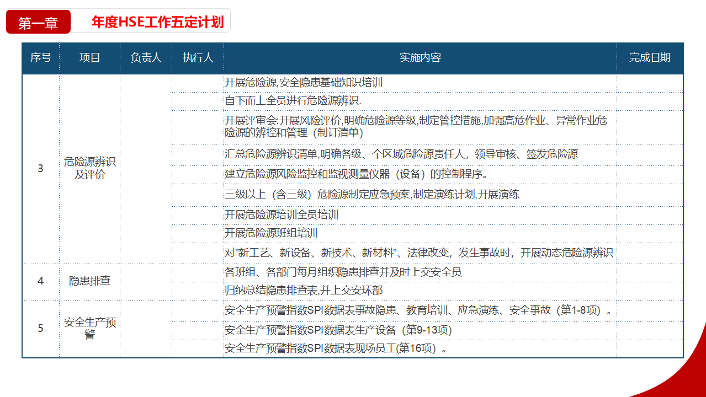Viewport: 706px width, 397px height.
Task: Select row 开展危险源班组培训
Action: (420, 233)
